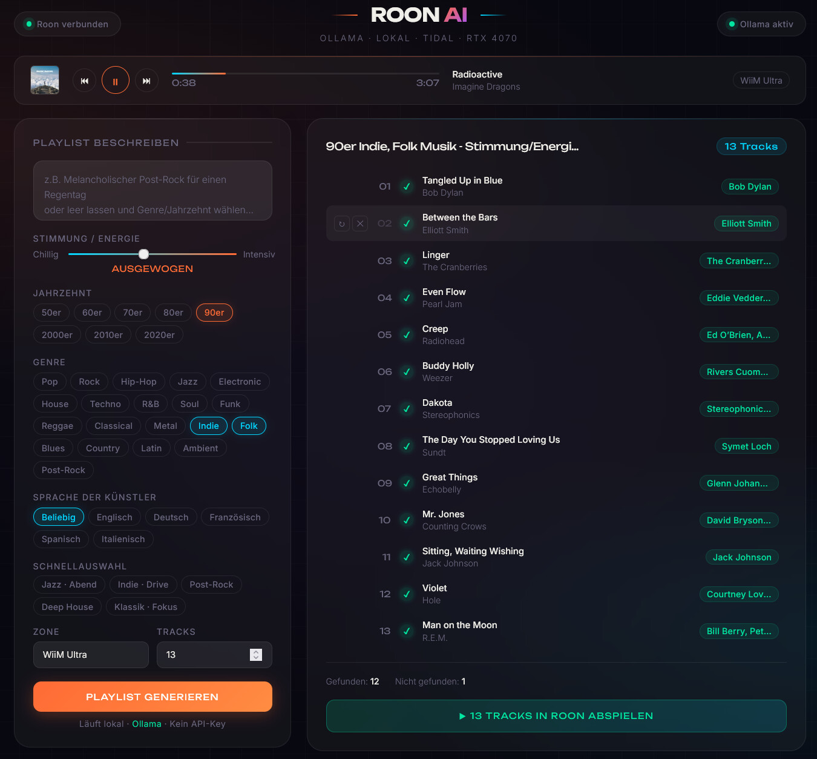Choose the Deep House quick preset
This screenshot has height=759, width=817.
click(x=67, y=607)
